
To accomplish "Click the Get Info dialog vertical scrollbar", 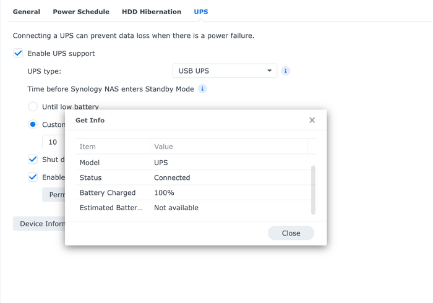I will (x=313, y=189).
